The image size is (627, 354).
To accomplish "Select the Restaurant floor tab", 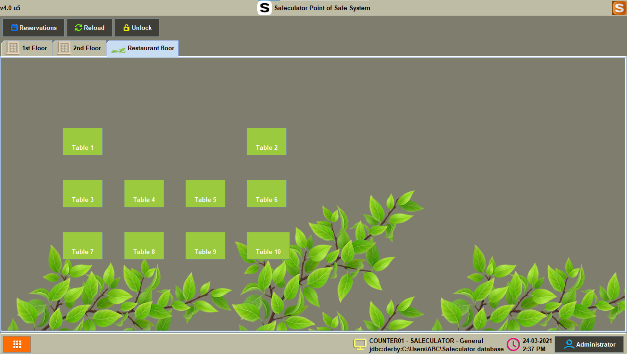I will [142, 48].
